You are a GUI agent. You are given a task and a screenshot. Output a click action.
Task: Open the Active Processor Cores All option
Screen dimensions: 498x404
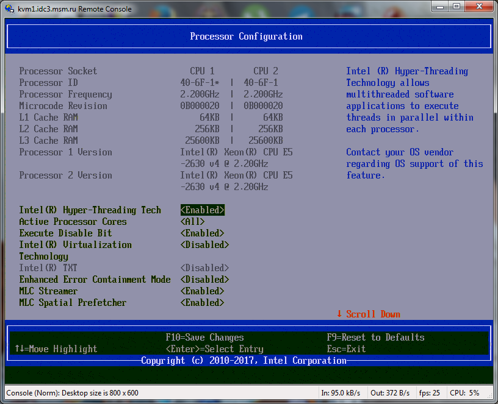192,221
